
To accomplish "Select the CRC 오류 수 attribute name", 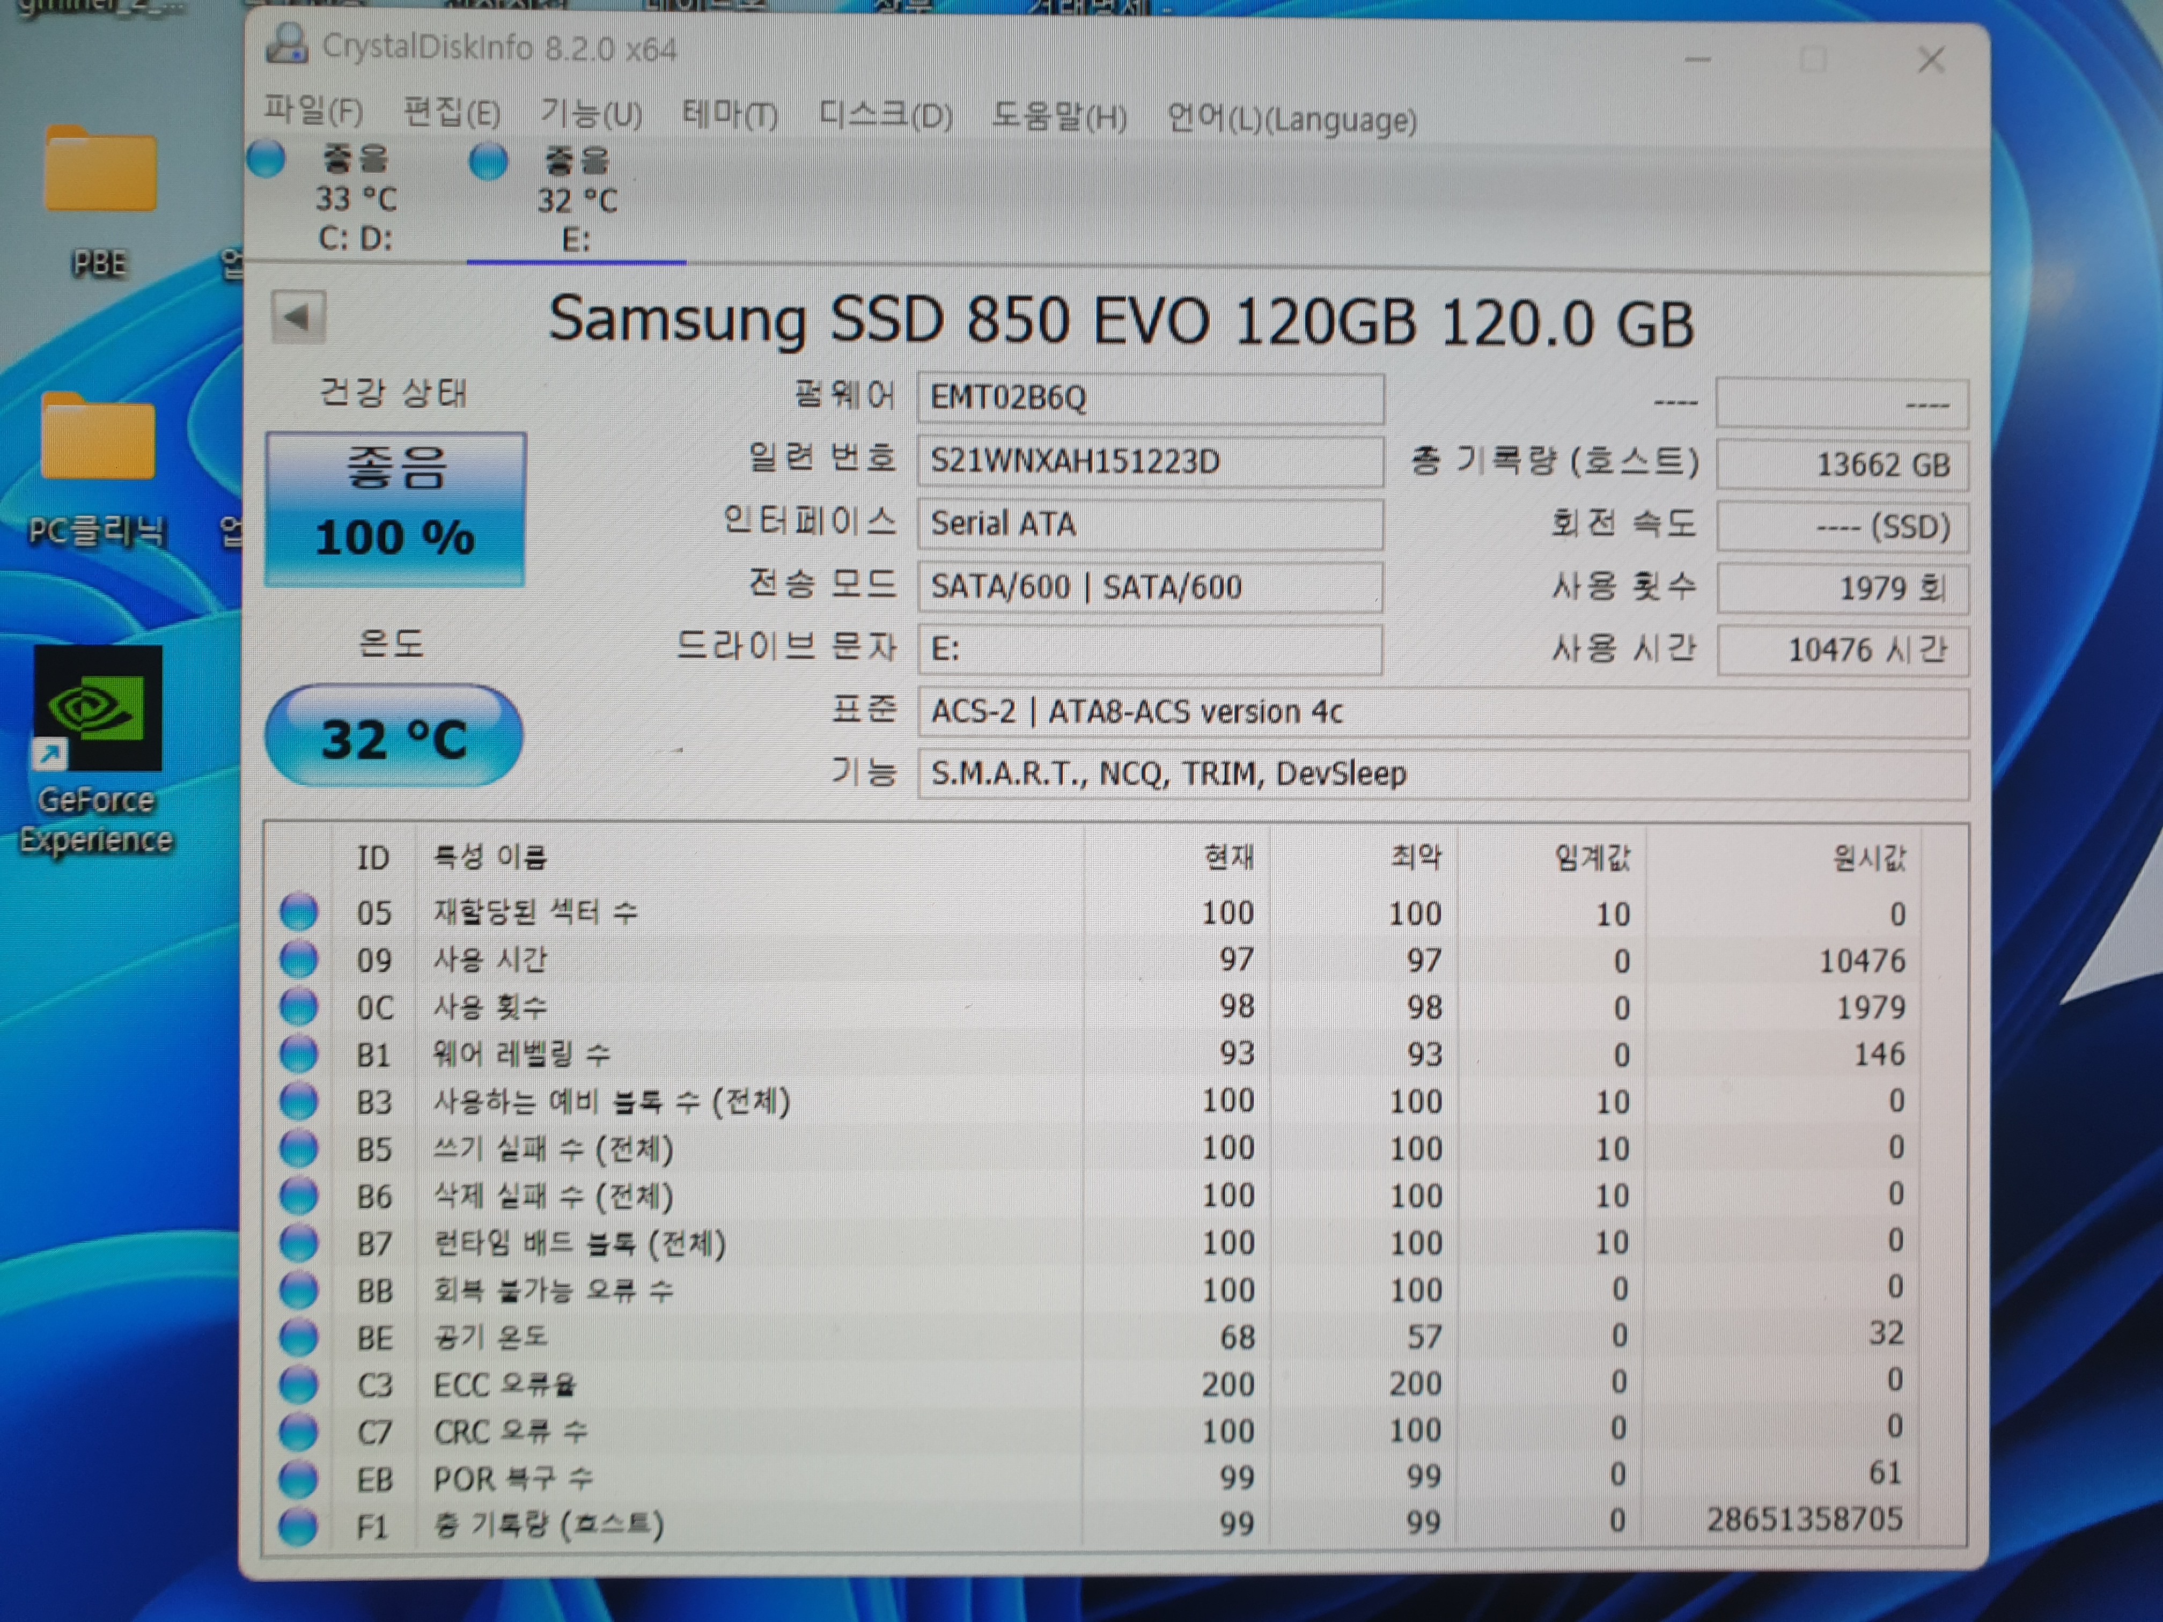I will pyautogui.click(x=510, y=1432).
